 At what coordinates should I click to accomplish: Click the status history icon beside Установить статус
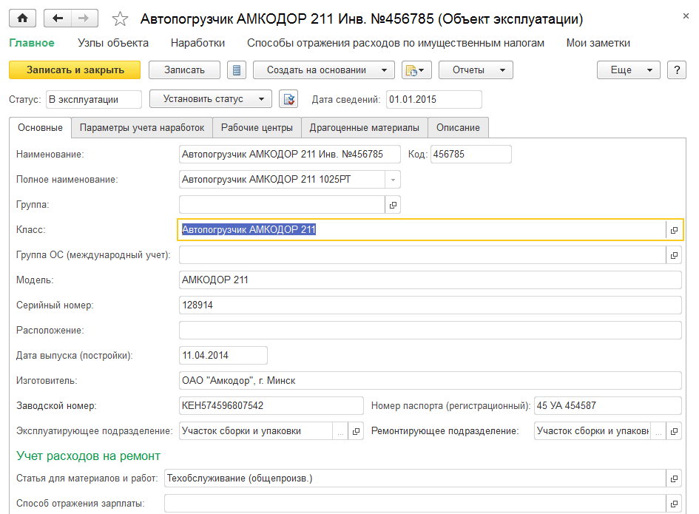pos(288,99)
